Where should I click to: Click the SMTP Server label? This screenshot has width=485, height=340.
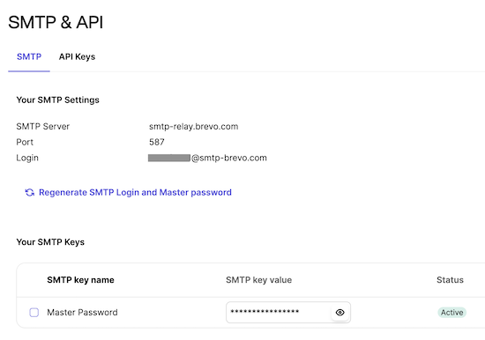(43, 127)
